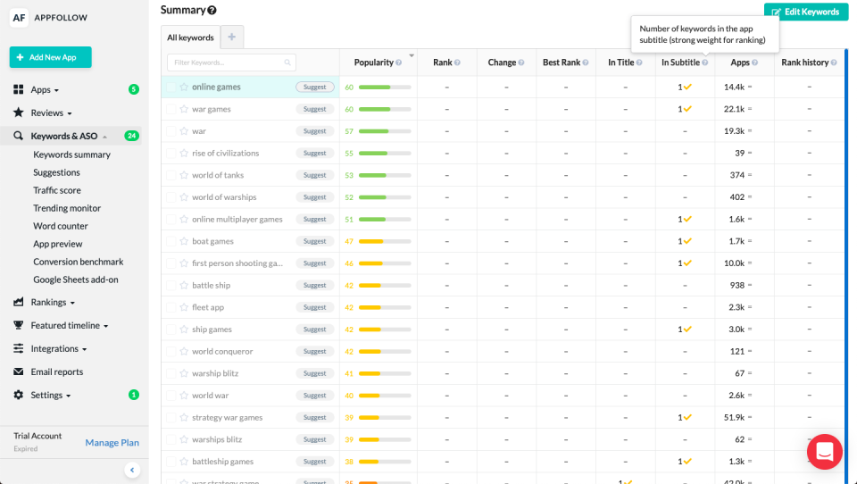
Task: Click the popularity bar for 'online games'
Action: pyautogui.click(x=386, y=88)
